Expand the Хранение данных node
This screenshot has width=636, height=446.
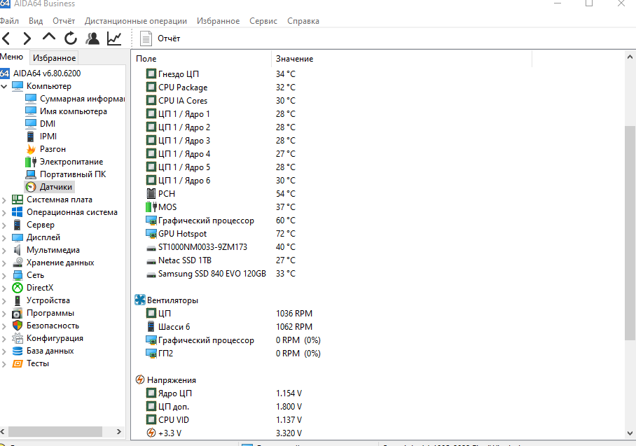pyautogui.click(x=4, y=263)
